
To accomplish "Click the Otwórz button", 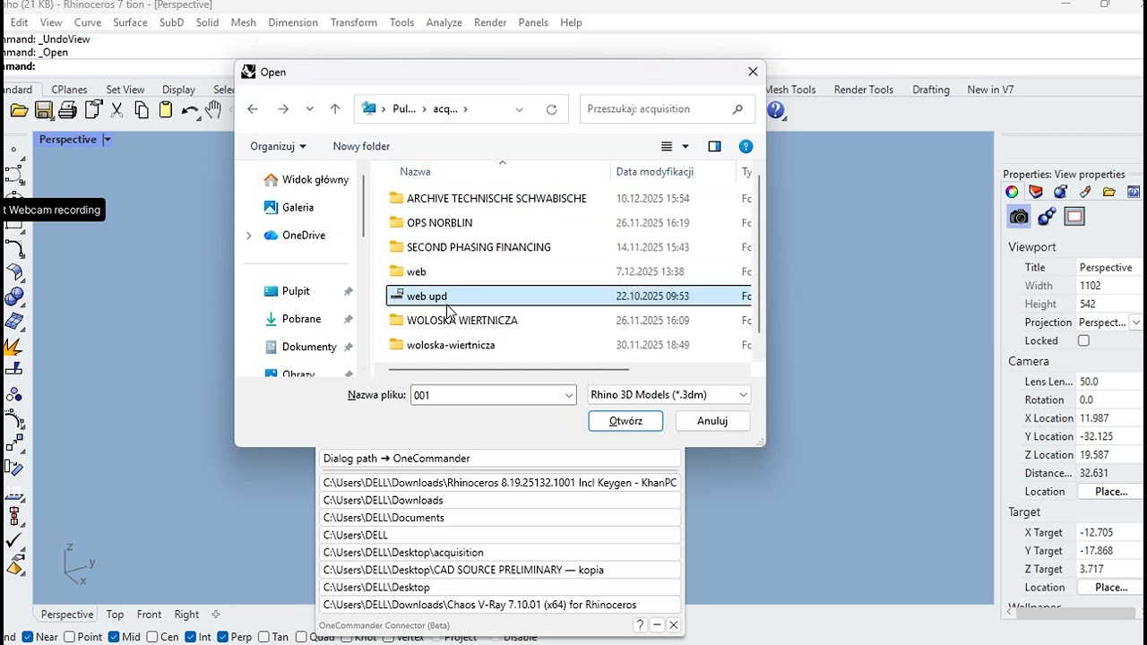I will 625,421.
